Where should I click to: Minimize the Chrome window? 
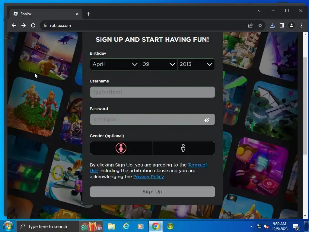click(x=273, y=11)
